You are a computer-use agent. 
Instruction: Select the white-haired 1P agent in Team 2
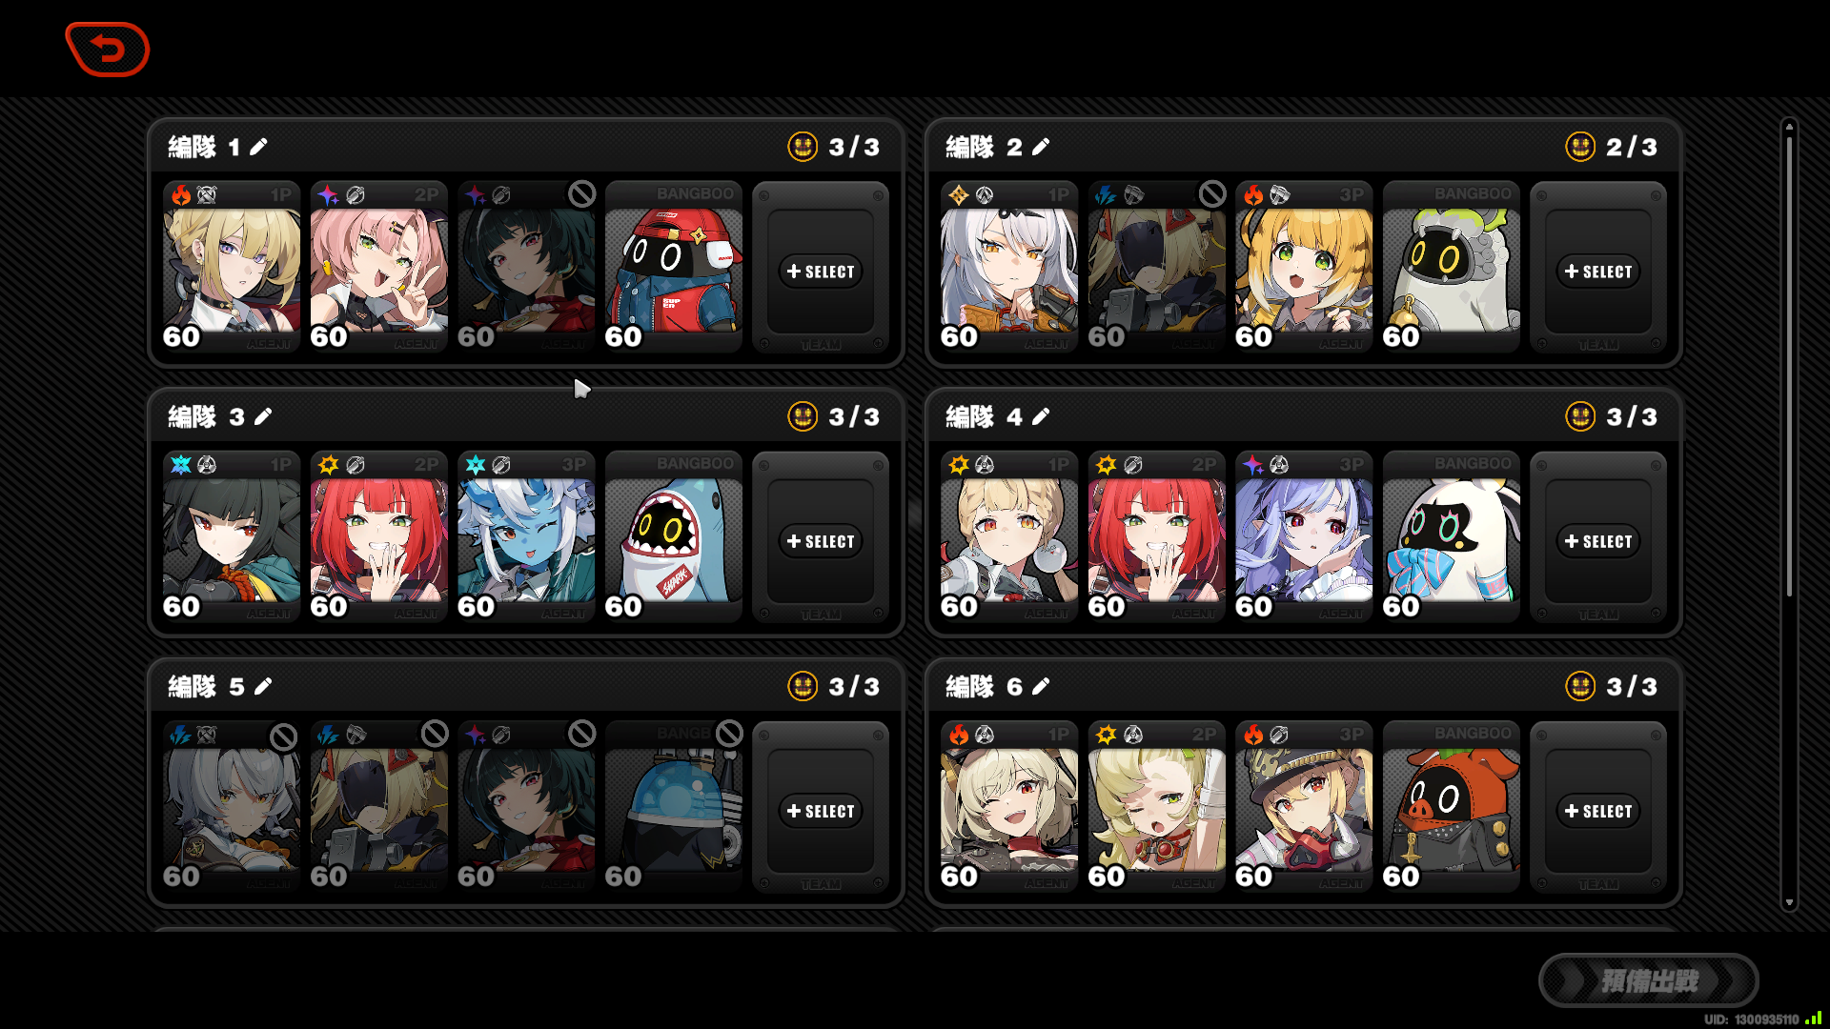click(x=1008, y=267)
